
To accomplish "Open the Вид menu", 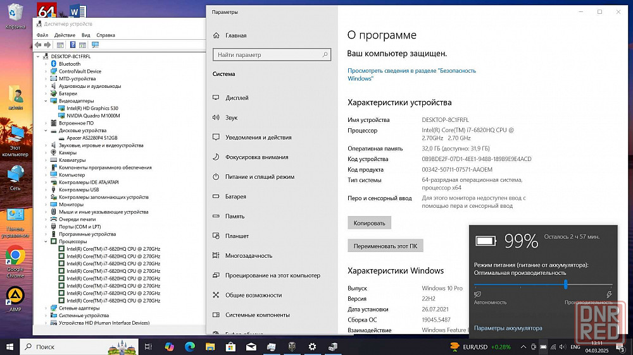I will click(x=85, y=35).
